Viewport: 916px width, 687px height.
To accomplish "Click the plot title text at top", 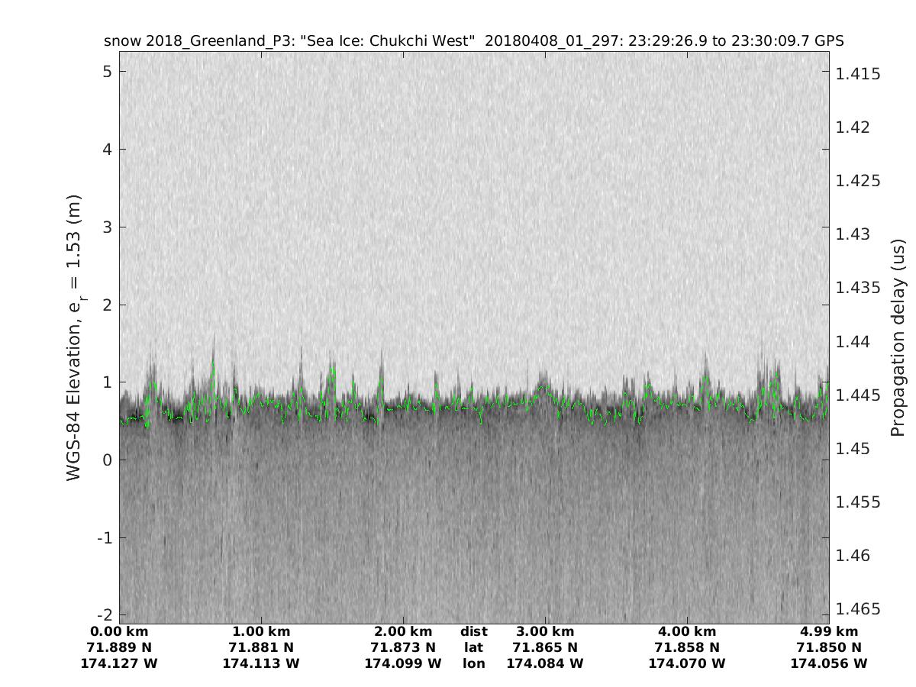I will pyautogui.click(x=473, y=41).
